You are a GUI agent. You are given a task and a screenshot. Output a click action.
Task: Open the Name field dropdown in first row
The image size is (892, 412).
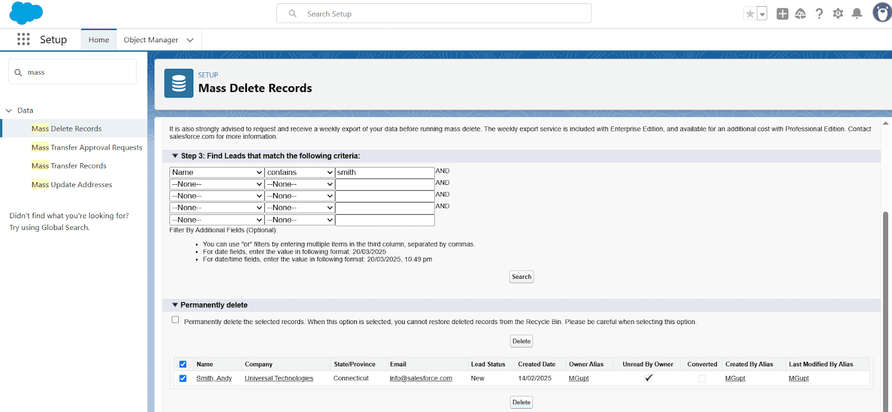point(217,173)
